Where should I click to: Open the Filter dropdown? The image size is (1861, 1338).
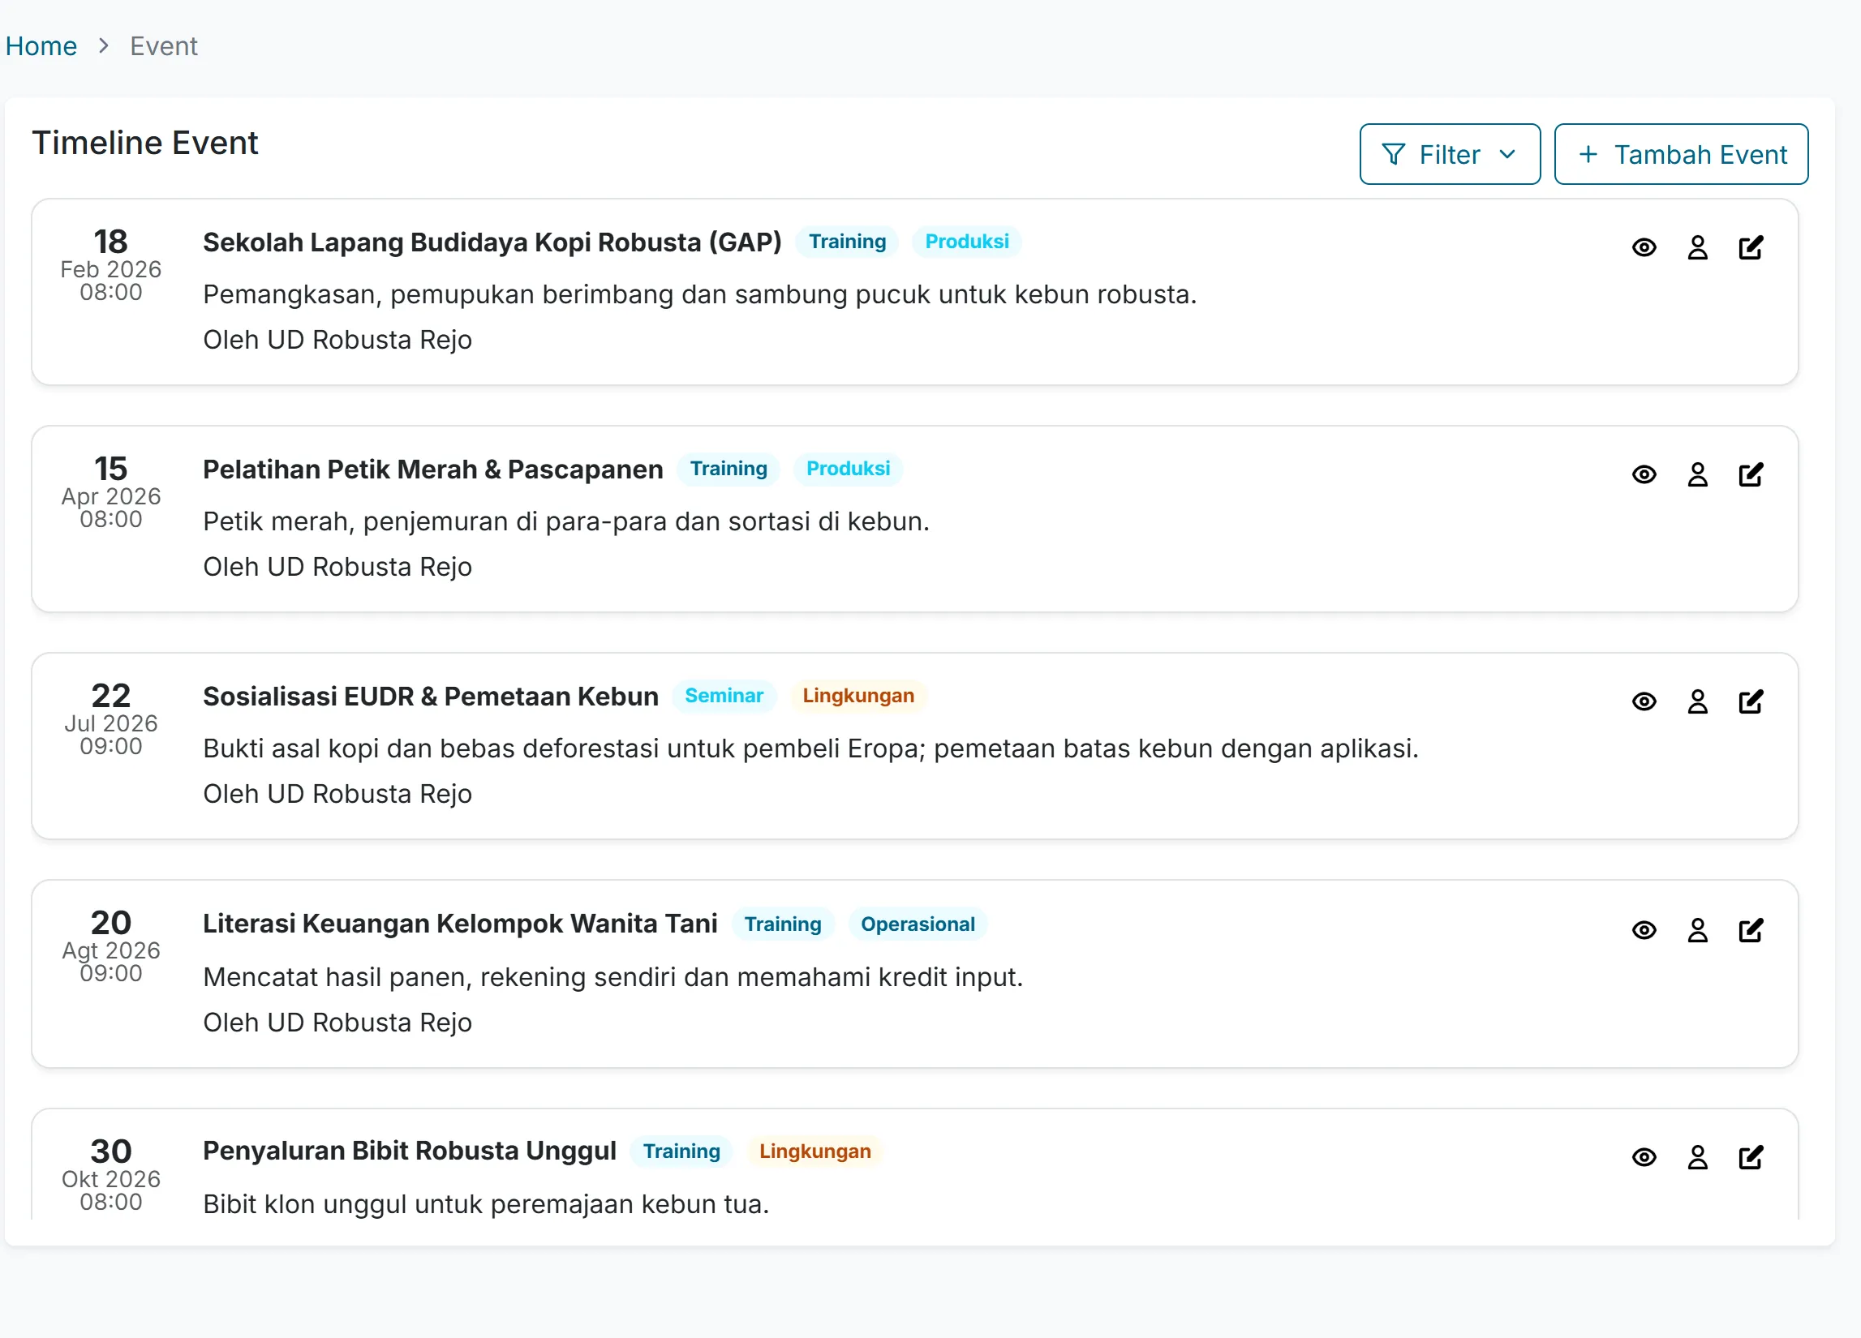[1449, 154]
